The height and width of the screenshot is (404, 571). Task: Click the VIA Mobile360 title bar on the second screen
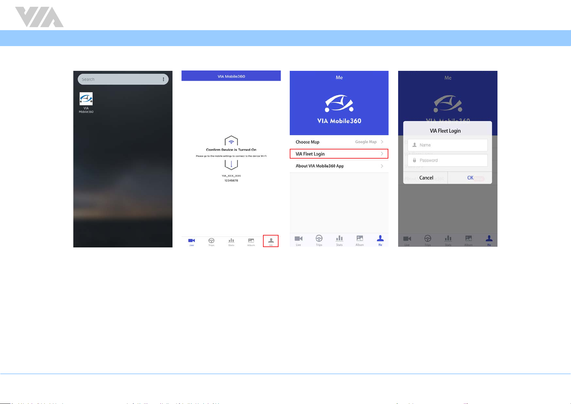point(231,76)
